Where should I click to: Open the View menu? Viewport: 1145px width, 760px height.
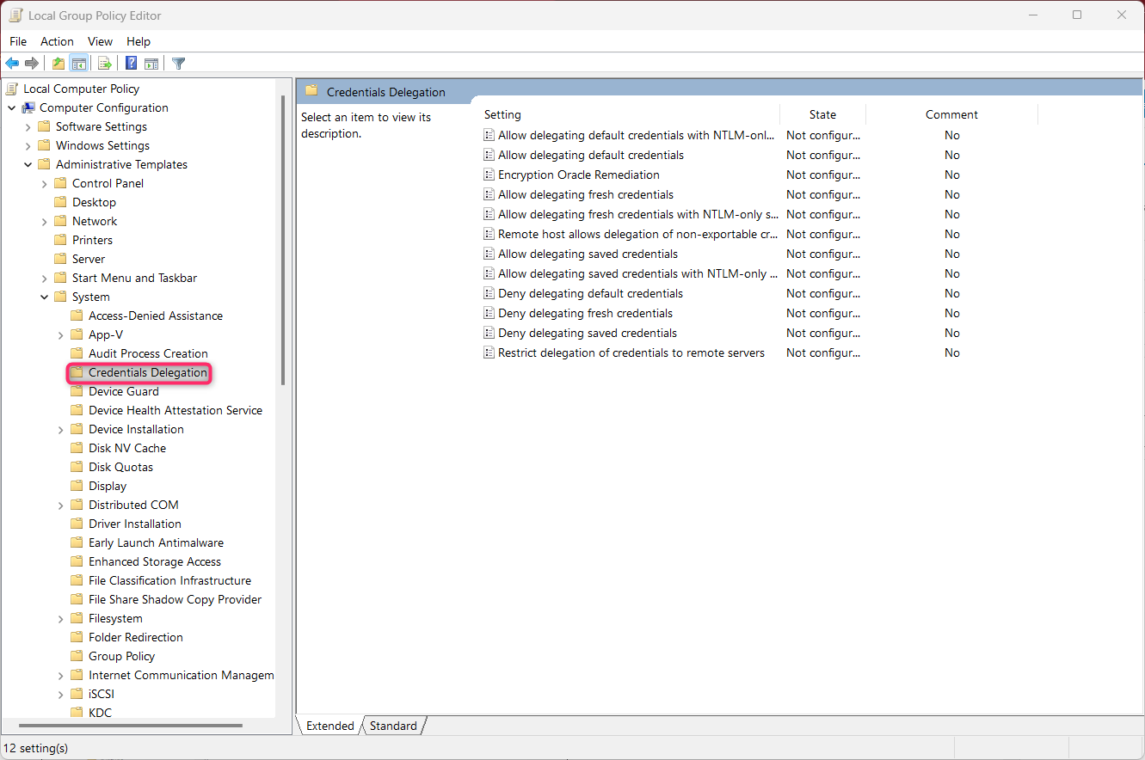[100, 41]
